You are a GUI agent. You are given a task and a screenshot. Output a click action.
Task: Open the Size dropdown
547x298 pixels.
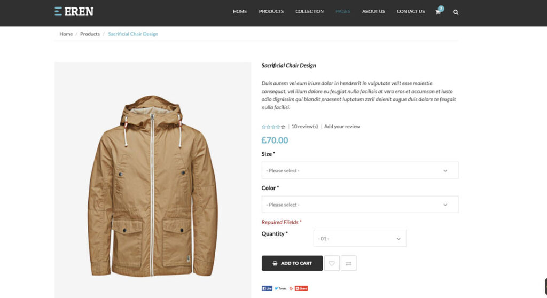click(x=360, y=170)
